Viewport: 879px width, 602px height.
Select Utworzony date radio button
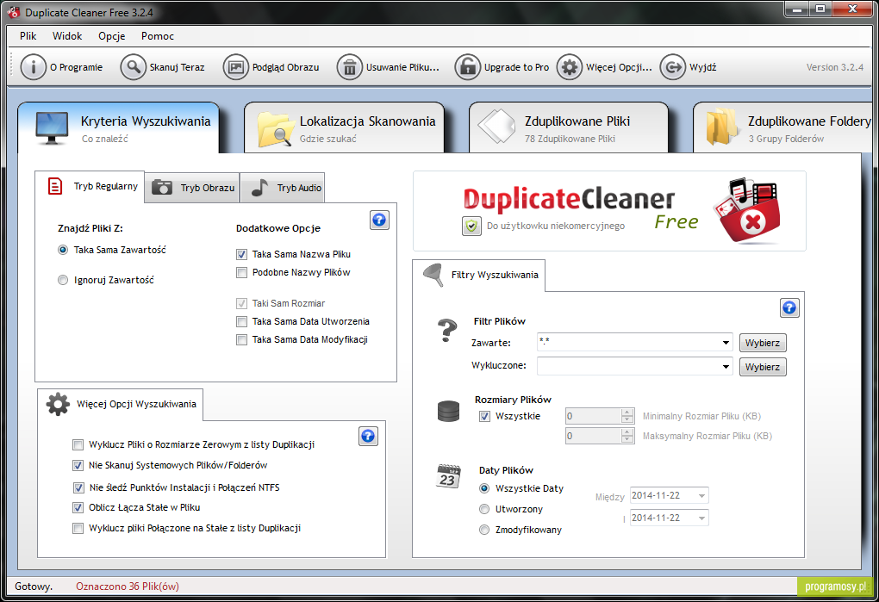484,509
